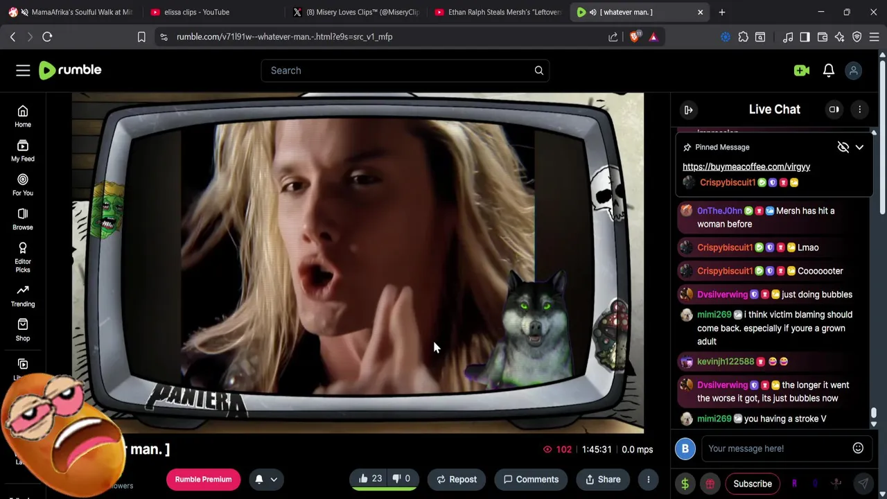
Task: Open Brave Shields icon in address bar
Action: point(635,37)
